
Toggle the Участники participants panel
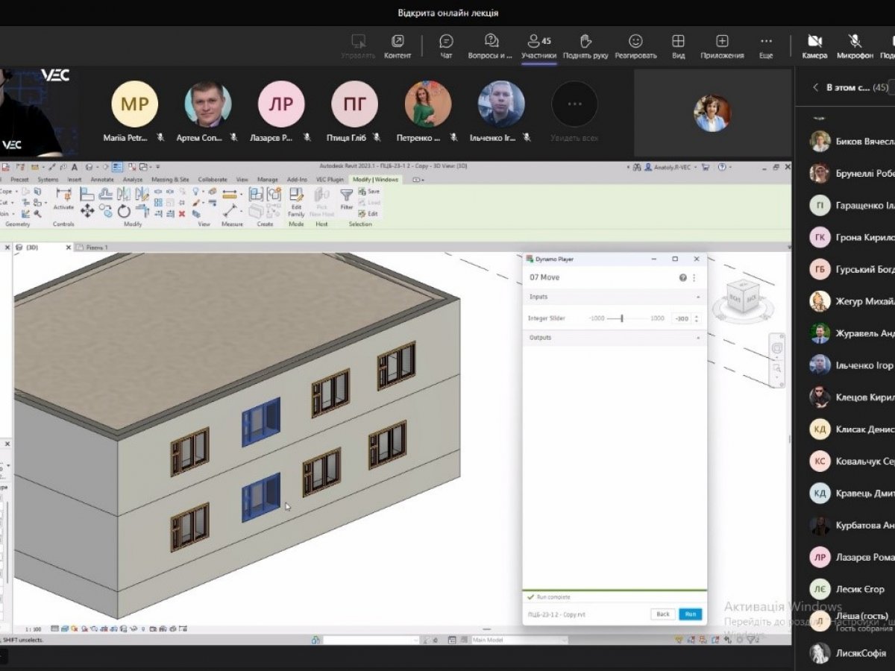point(538,45)
